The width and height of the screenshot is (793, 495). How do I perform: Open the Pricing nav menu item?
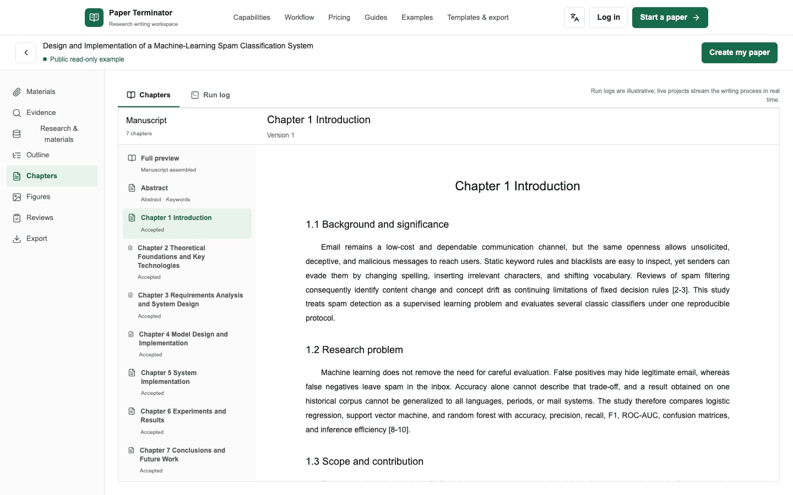pos(339,18)
